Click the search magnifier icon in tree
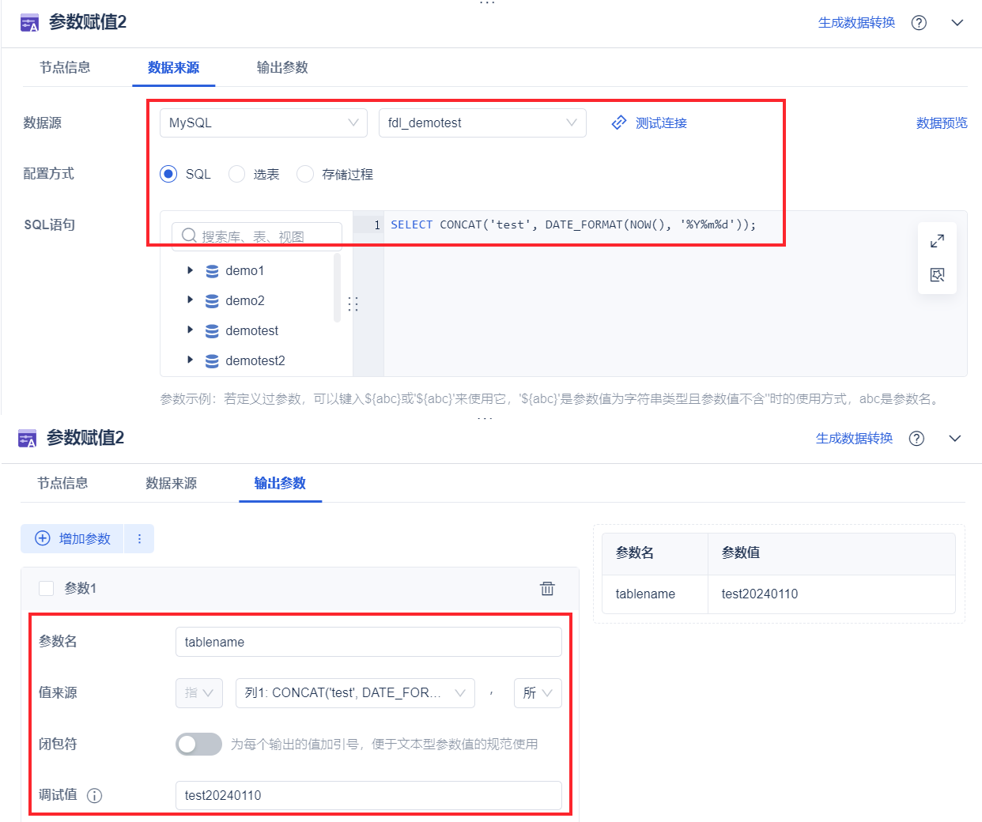The width and height of the screenshot is (982, 822). coord(189,236)
